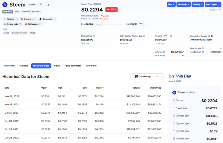The height and width of the screenshot is (143, 223).
Task: Open the Source code link
Action: click(x=13, y=24)
